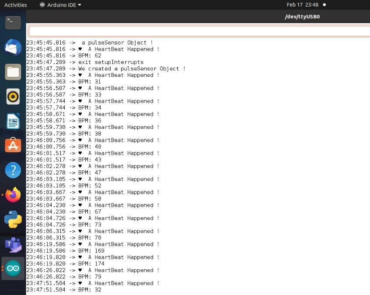Click the 'a pulseSensor Object !' first line
370x295 pixels.
[90, 43]
